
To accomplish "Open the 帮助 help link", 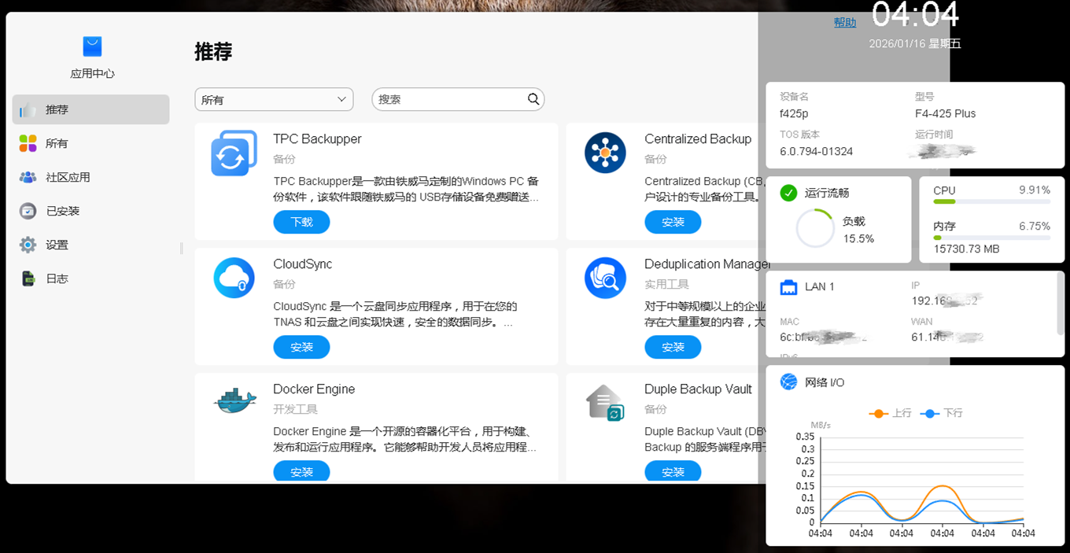I will (x=845, y=22).
